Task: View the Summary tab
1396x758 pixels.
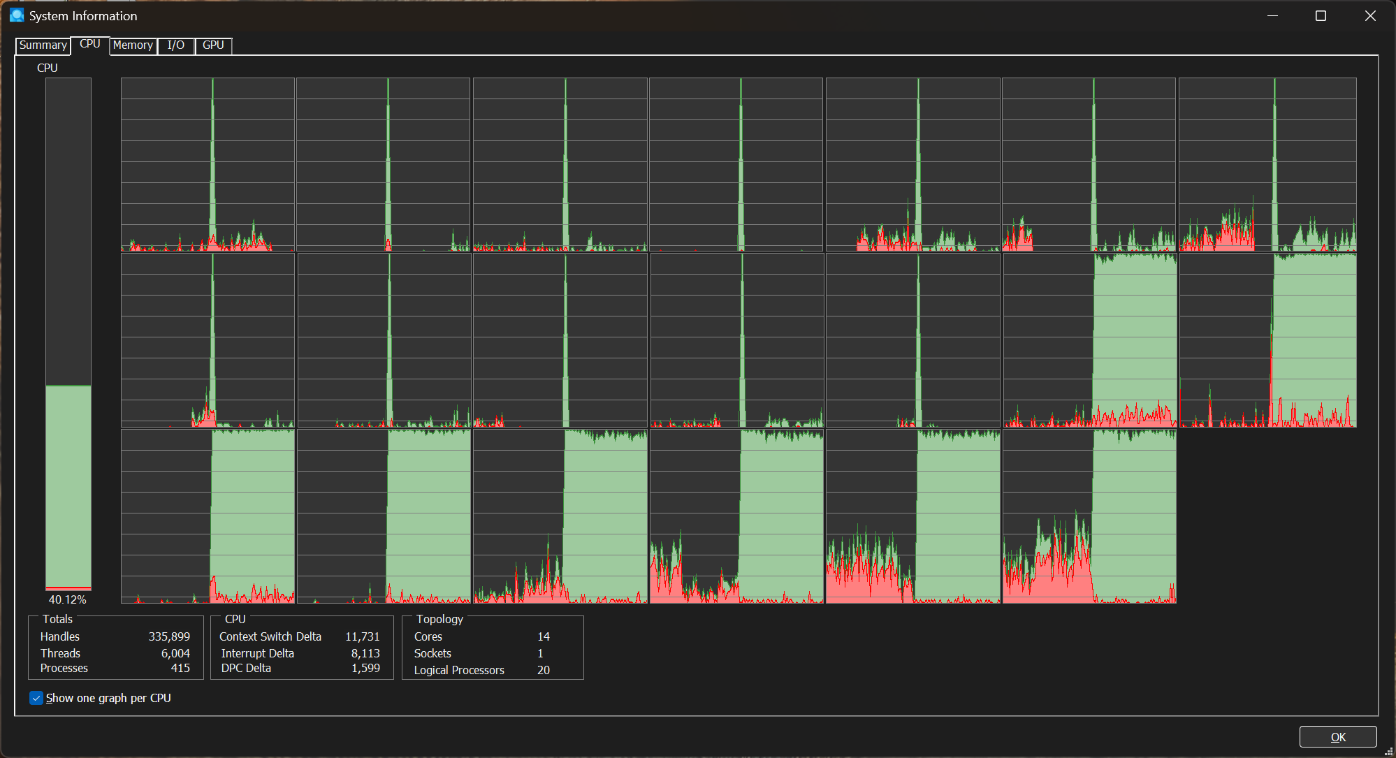Action: click(42, 45)
